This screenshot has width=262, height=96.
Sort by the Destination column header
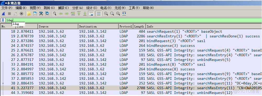pos(99,26)
